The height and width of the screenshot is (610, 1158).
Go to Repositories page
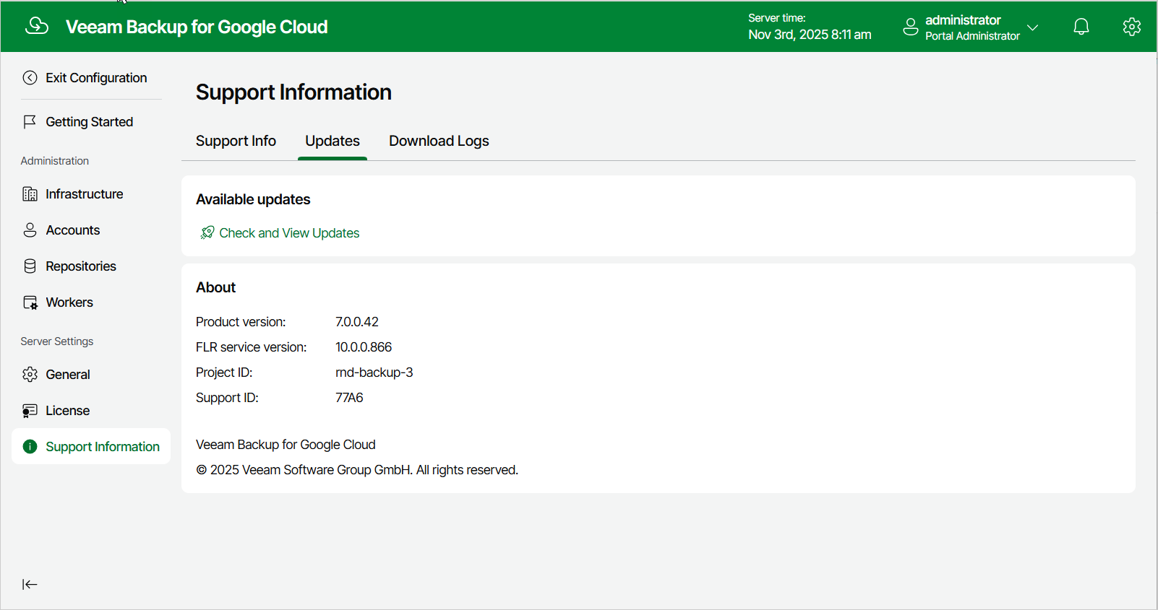coord(81,266)
